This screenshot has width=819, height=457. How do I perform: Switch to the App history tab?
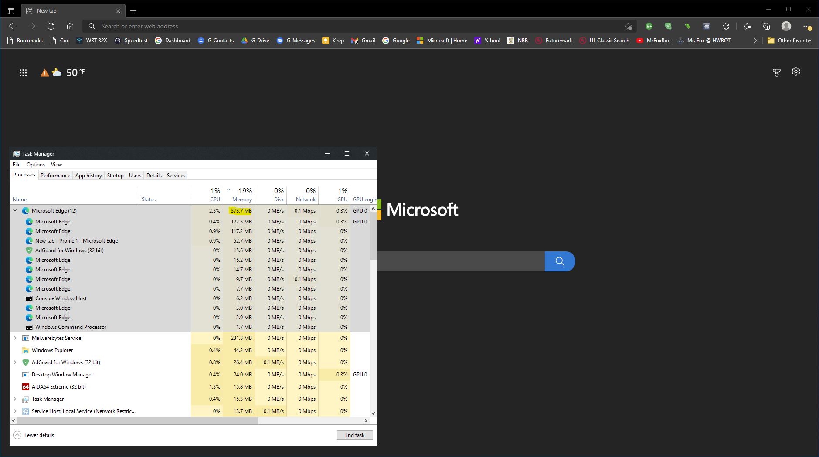88,176
